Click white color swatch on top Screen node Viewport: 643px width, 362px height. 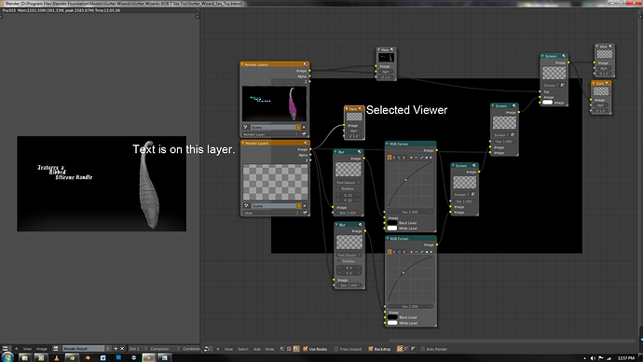[547, 103]
